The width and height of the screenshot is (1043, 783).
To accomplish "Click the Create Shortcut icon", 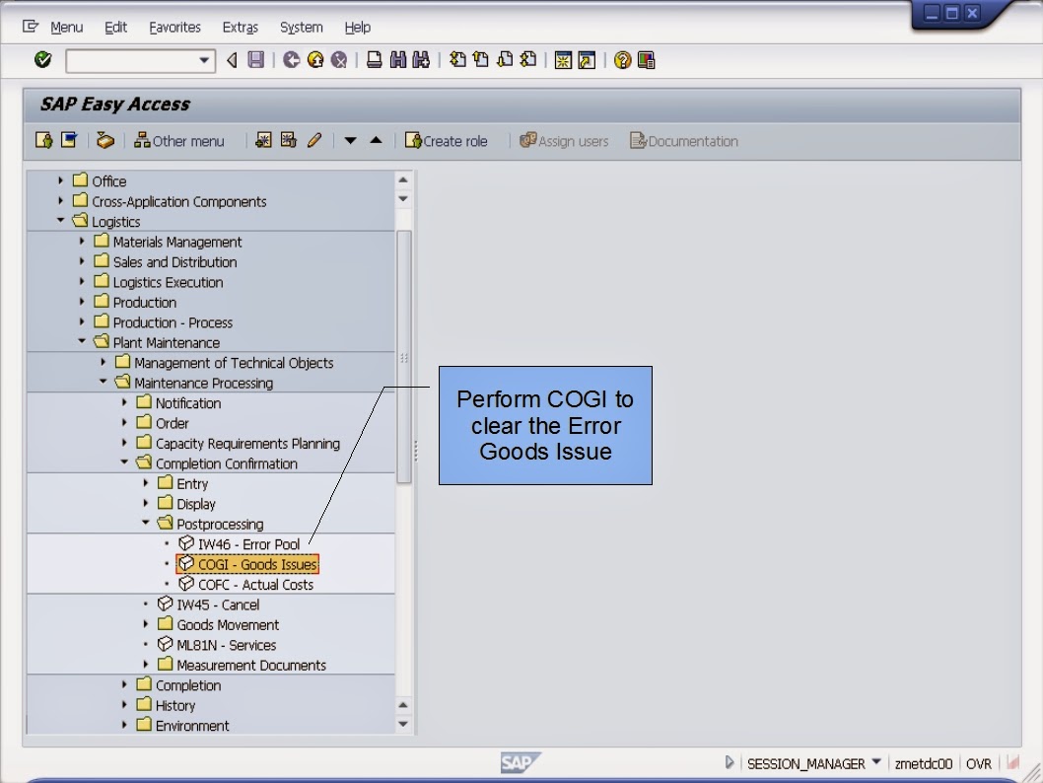I will (588, 60).
